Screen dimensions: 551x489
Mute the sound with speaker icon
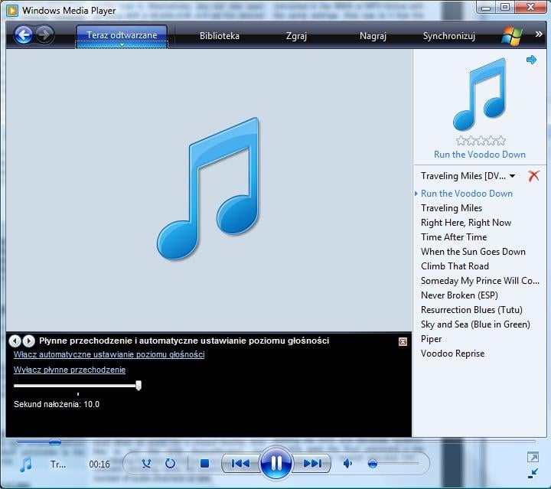[347, 464]
